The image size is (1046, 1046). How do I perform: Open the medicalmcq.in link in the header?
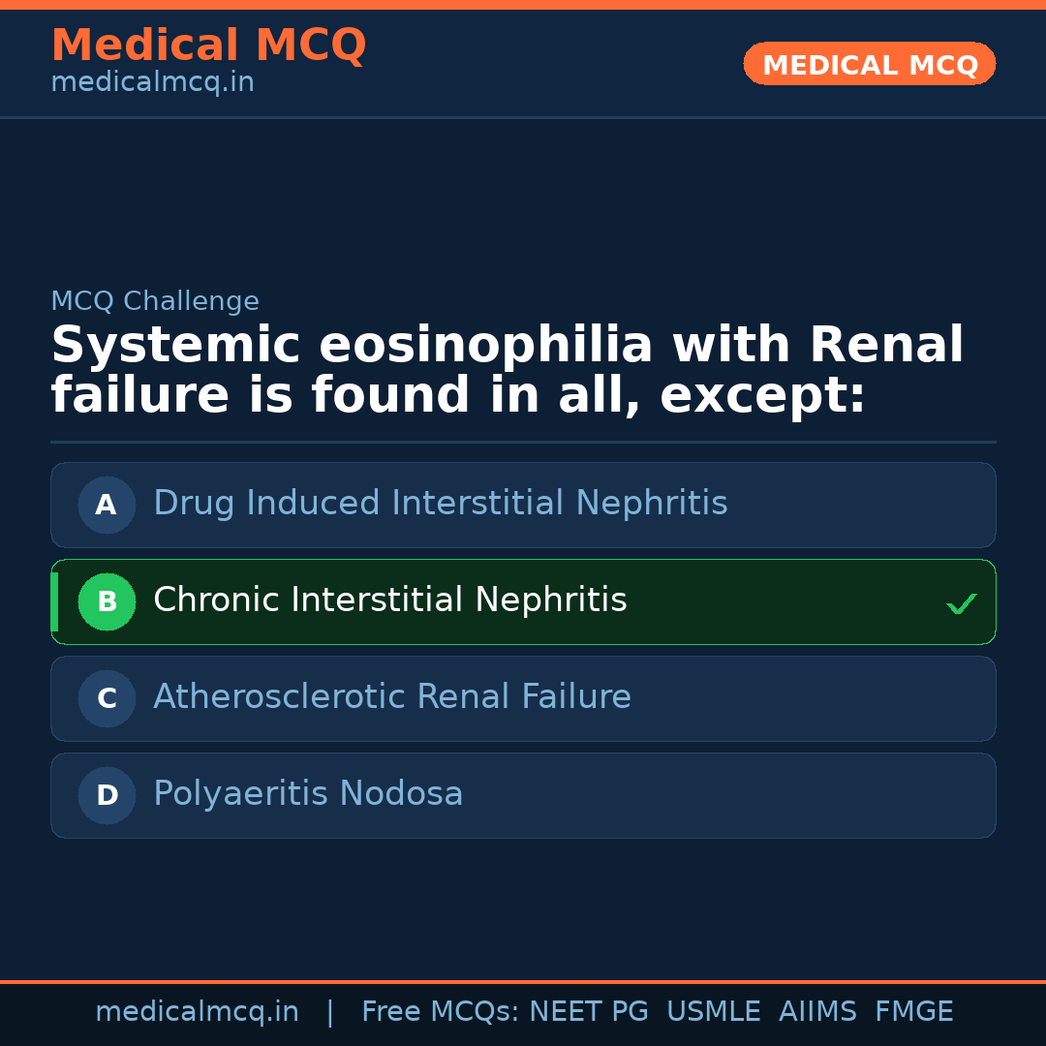coord(152,83)
